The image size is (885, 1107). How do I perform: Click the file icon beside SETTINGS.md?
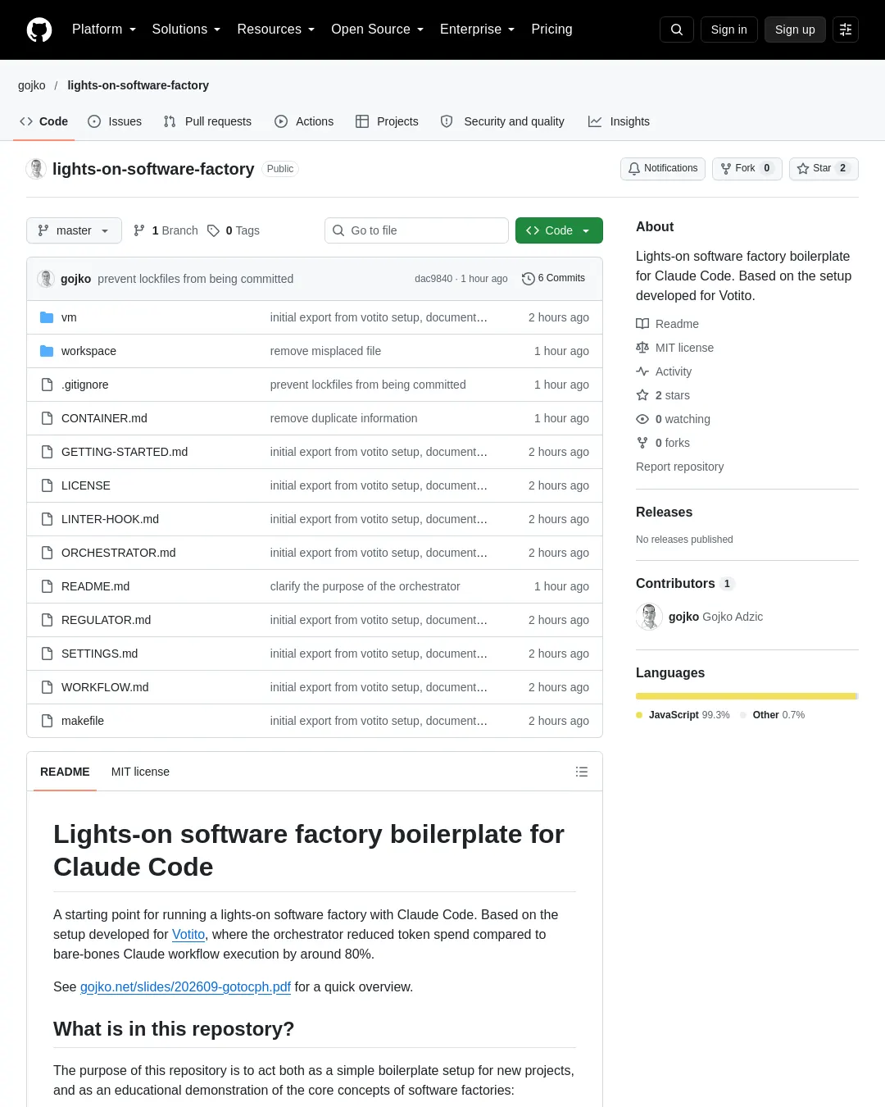coord(47,654)
